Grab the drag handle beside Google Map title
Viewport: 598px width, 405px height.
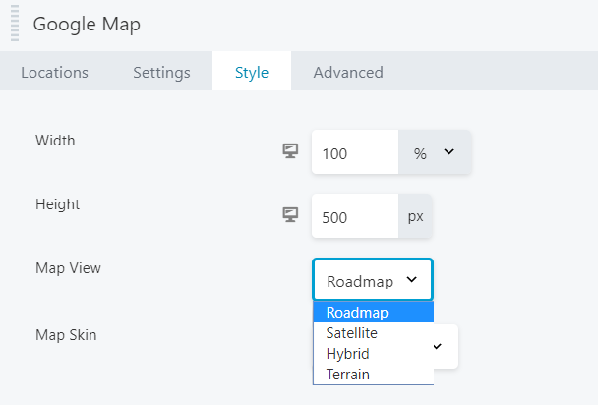[15, 26]
